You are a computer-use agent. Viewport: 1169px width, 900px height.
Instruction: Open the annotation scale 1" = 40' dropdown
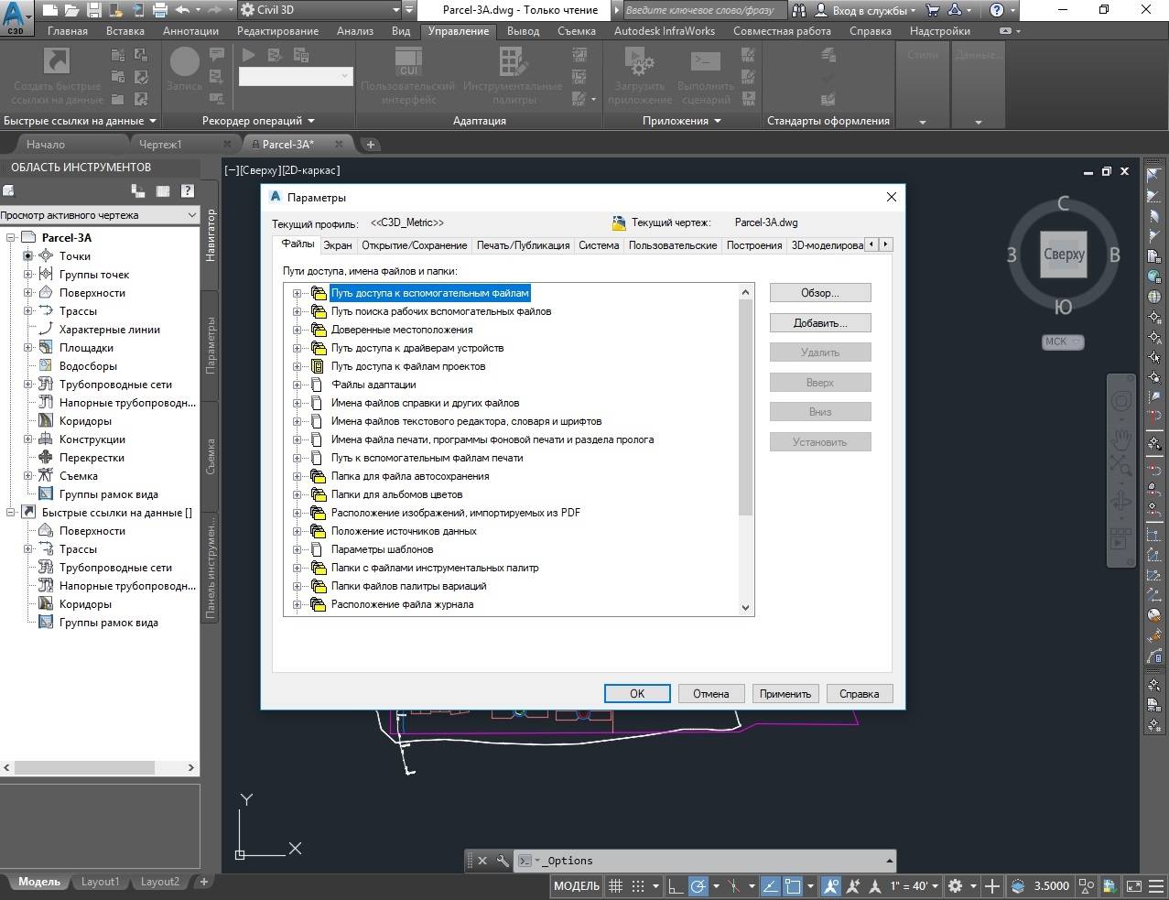point(915,885)
